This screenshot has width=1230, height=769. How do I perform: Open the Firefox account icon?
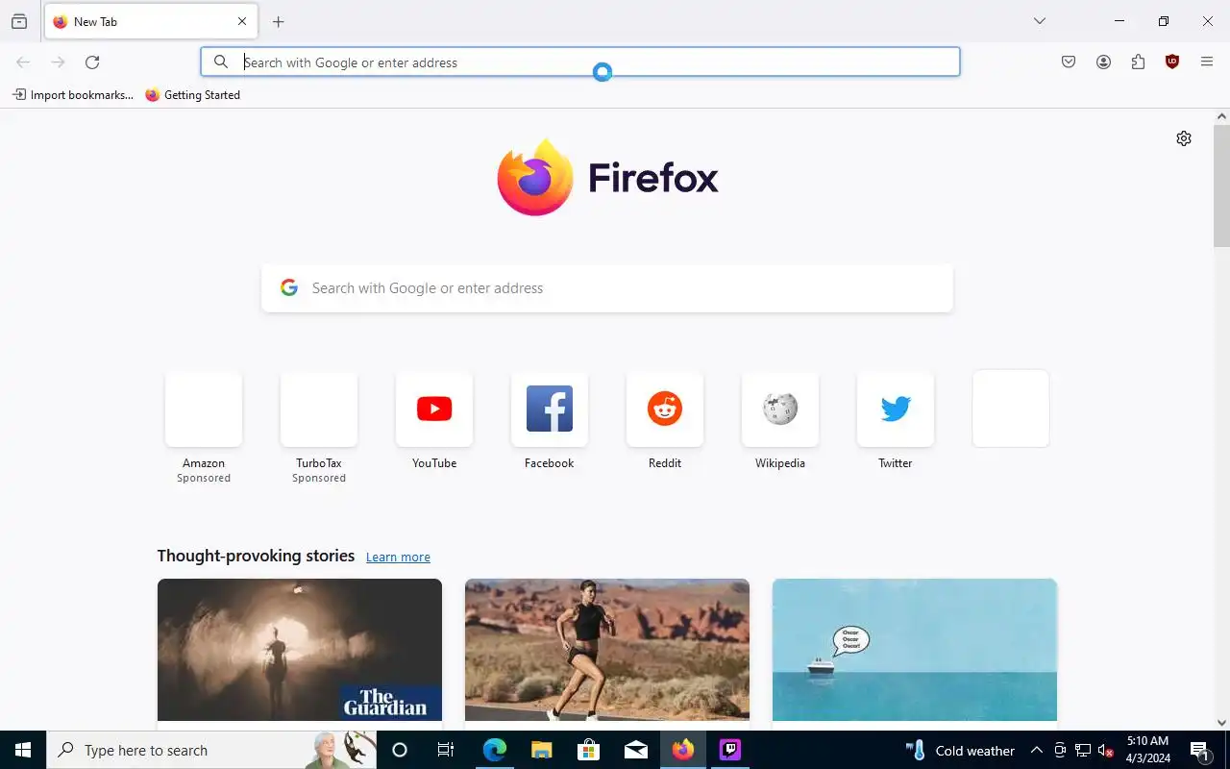click(1103, 62)
